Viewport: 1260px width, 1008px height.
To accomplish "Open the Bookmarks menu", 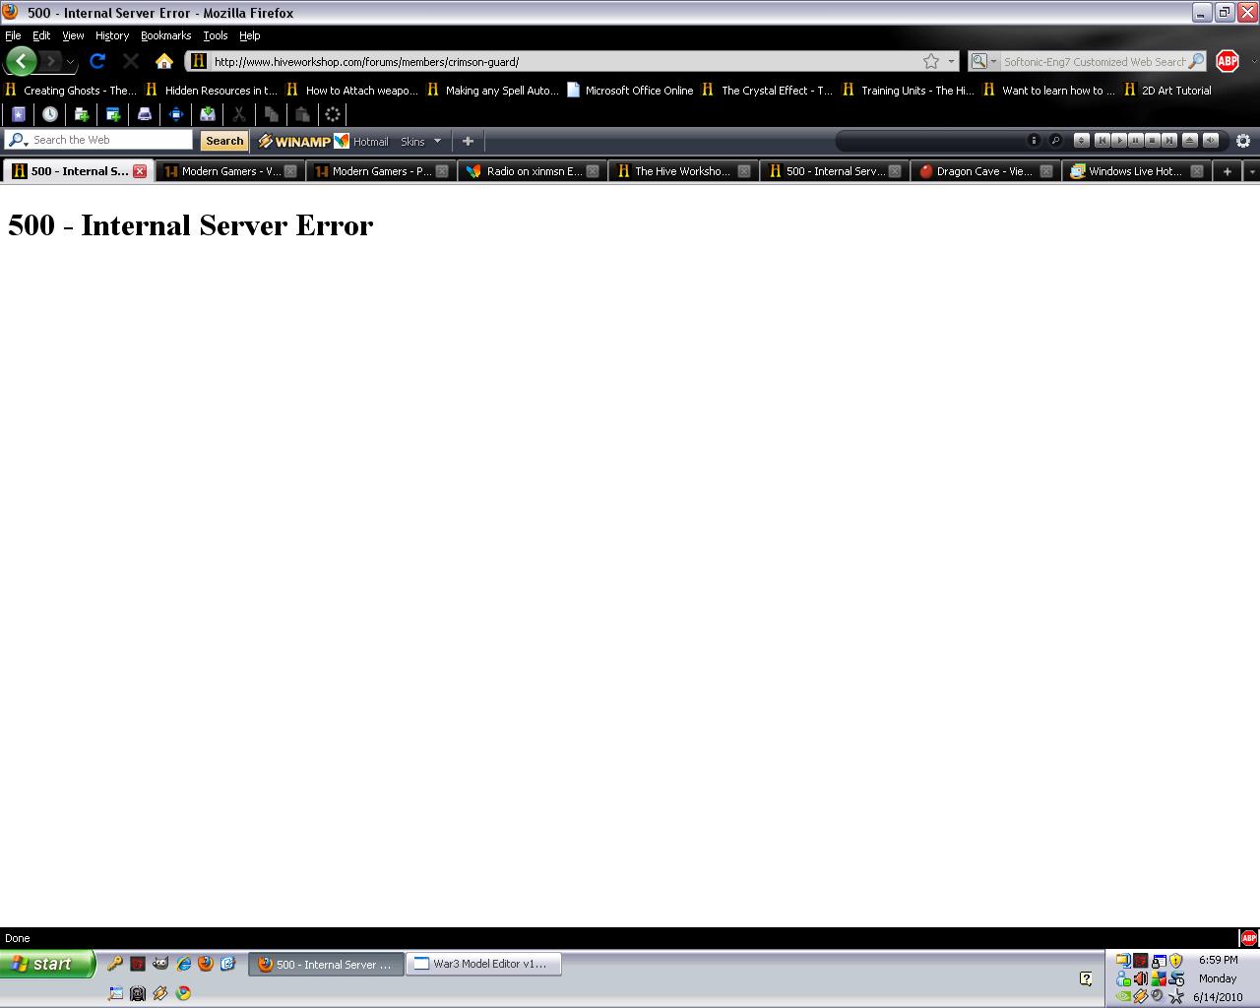I will coord(165,35).
